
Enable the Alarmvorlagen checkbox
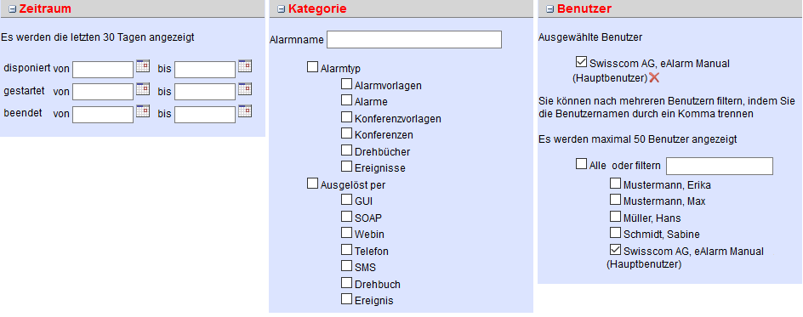point(347,84)
